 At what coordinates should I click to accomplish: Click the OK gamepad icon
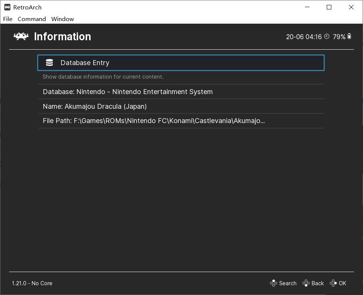333,283
